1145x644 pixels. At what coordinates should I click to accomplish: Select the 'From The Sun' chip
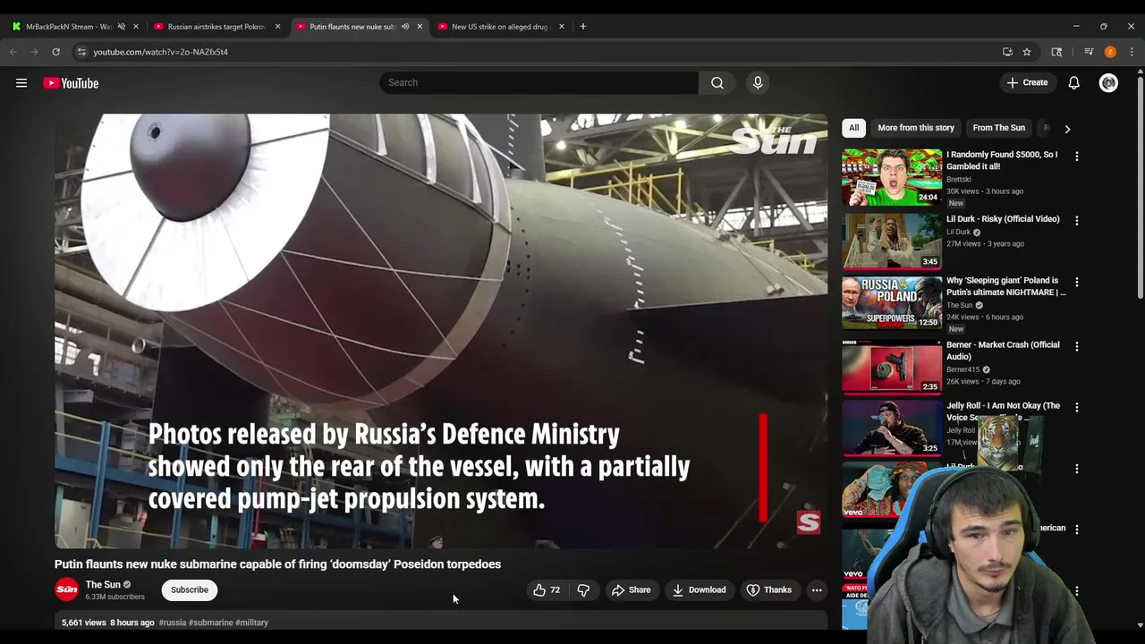click(x=999, y=128)
